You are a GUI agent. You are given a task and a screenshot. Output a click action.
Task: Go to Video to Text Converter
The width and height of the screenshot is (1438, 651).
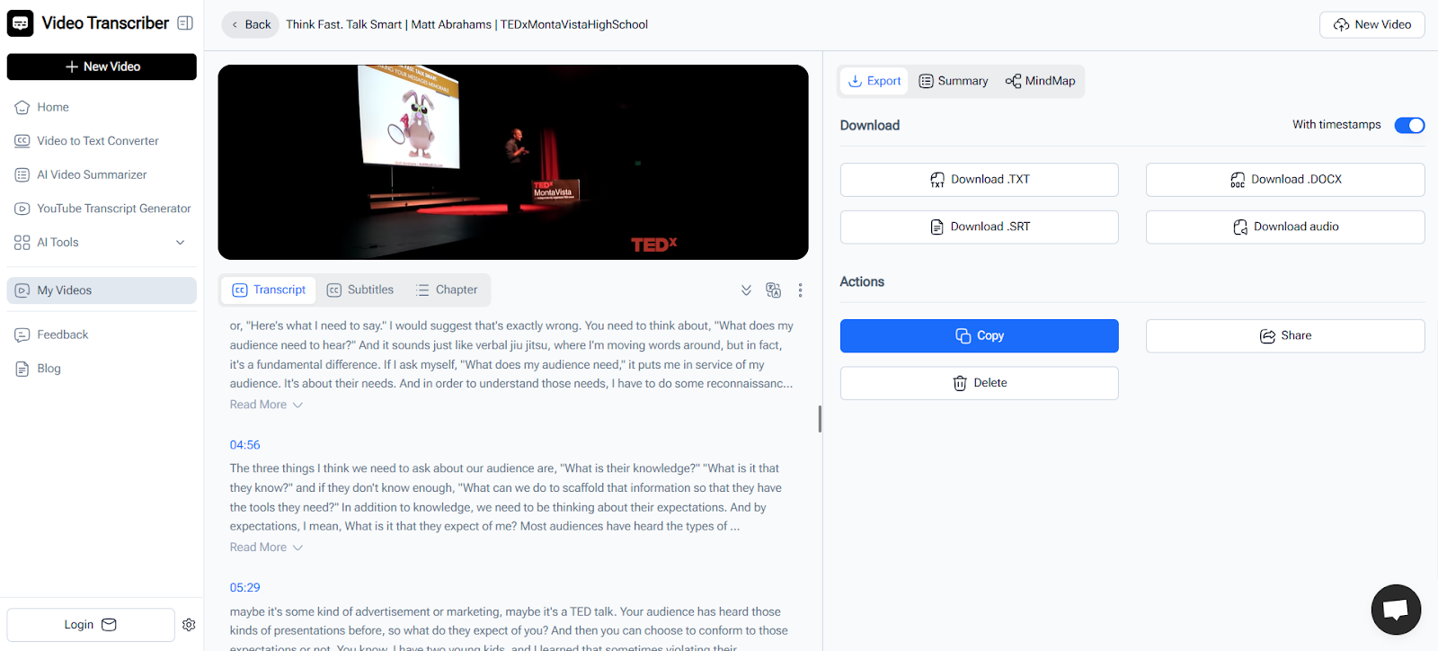(x=97, y=141)
